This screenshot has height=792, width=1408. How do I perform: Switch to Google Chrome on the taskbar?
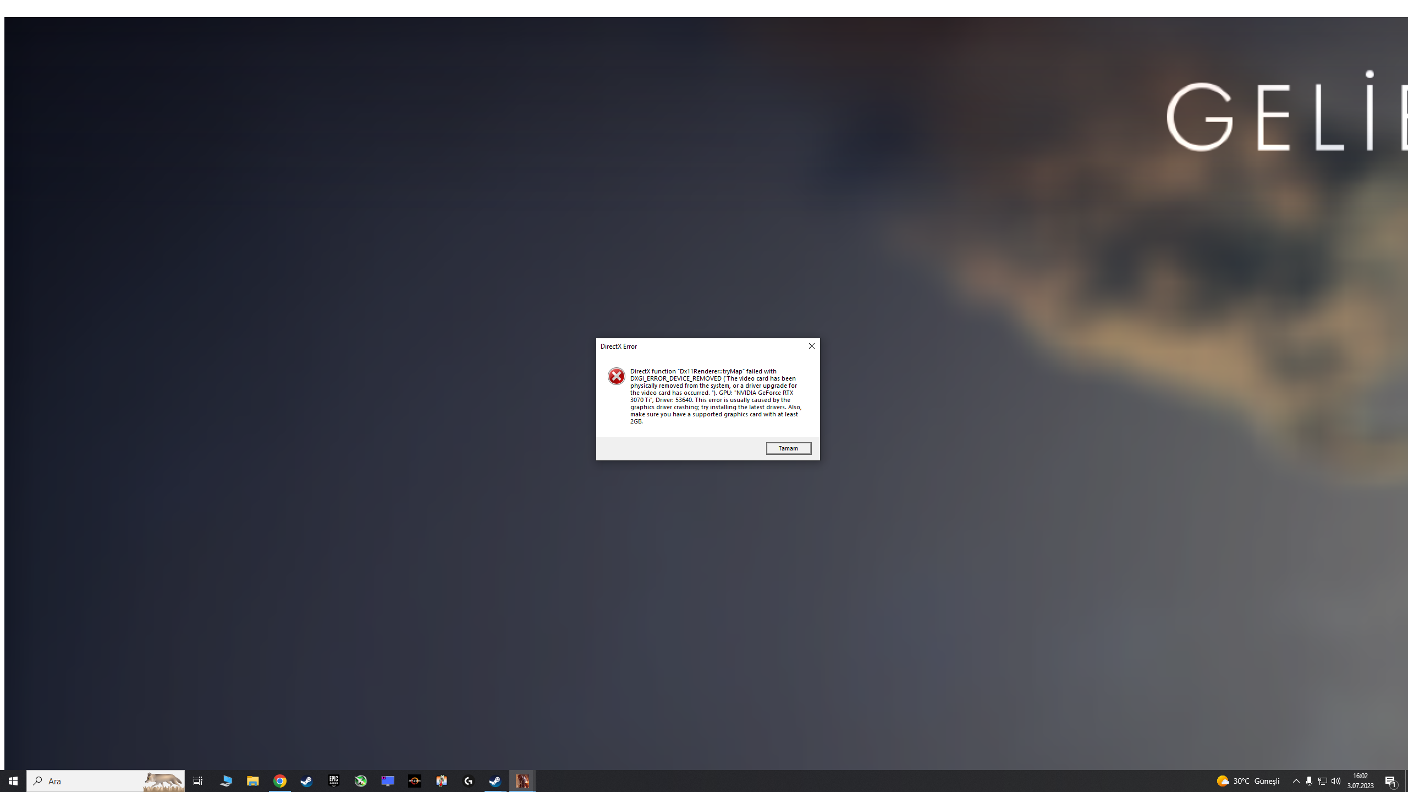coord(280,781)
